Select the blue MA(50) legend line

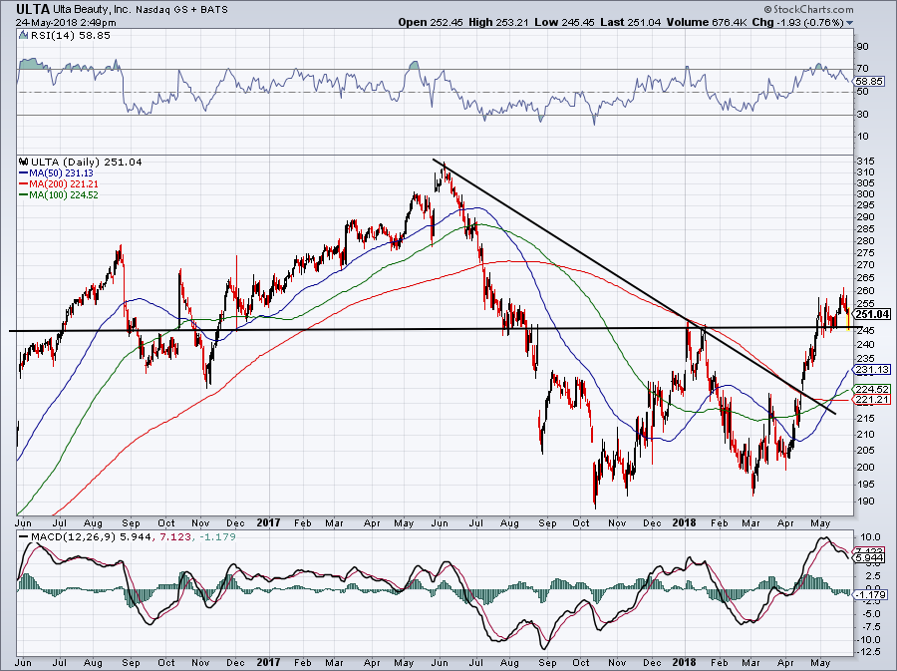(x=24, y=173)
